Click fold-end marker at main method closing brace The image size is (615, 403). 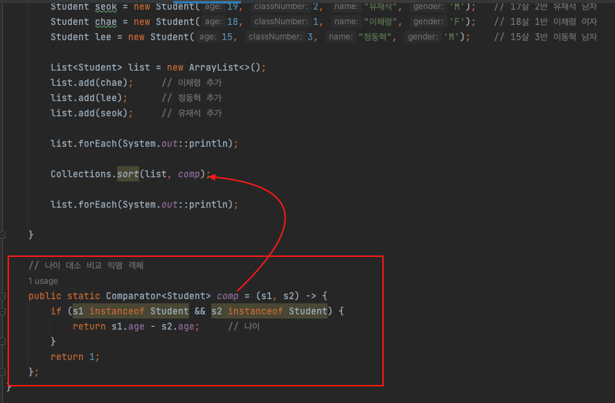2,235
